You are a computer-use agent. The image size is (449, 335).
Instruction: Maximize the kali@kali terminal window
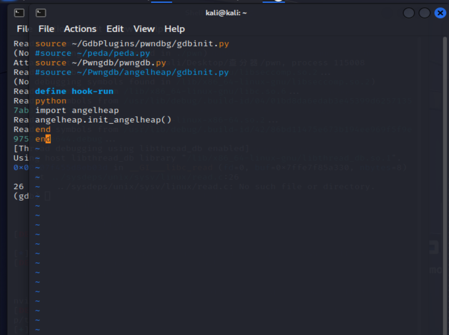click(x=424, y=13)
